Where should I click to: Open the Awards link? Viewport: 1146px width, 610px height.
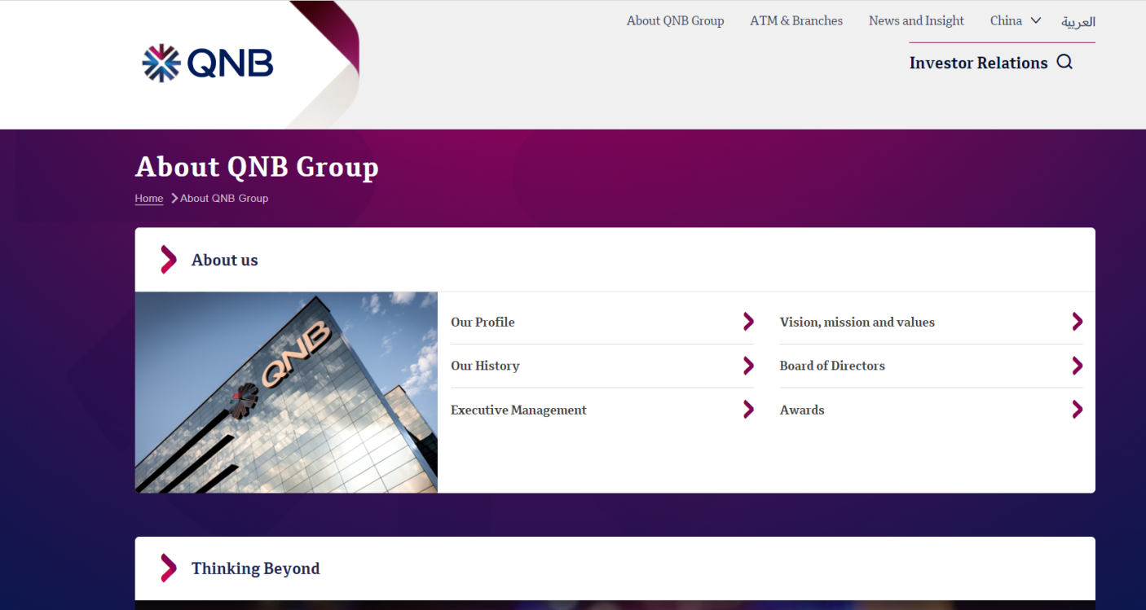[802, 410]
